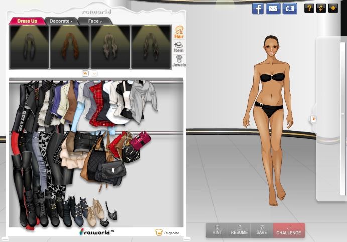The image size is (347, 242).
Task: Choose the red-orange wavy hairstyle thumbnail
Action: (x=69, y=47)
